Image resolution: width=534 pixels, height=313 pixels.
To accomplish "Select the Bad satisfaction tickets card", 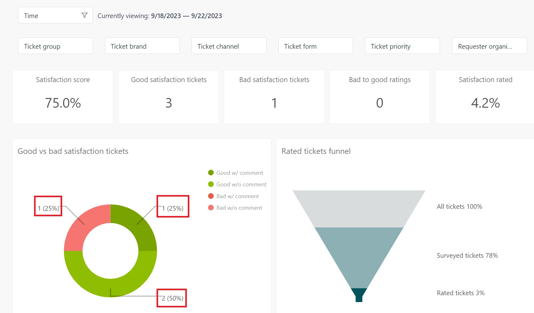I will (274, 97).
